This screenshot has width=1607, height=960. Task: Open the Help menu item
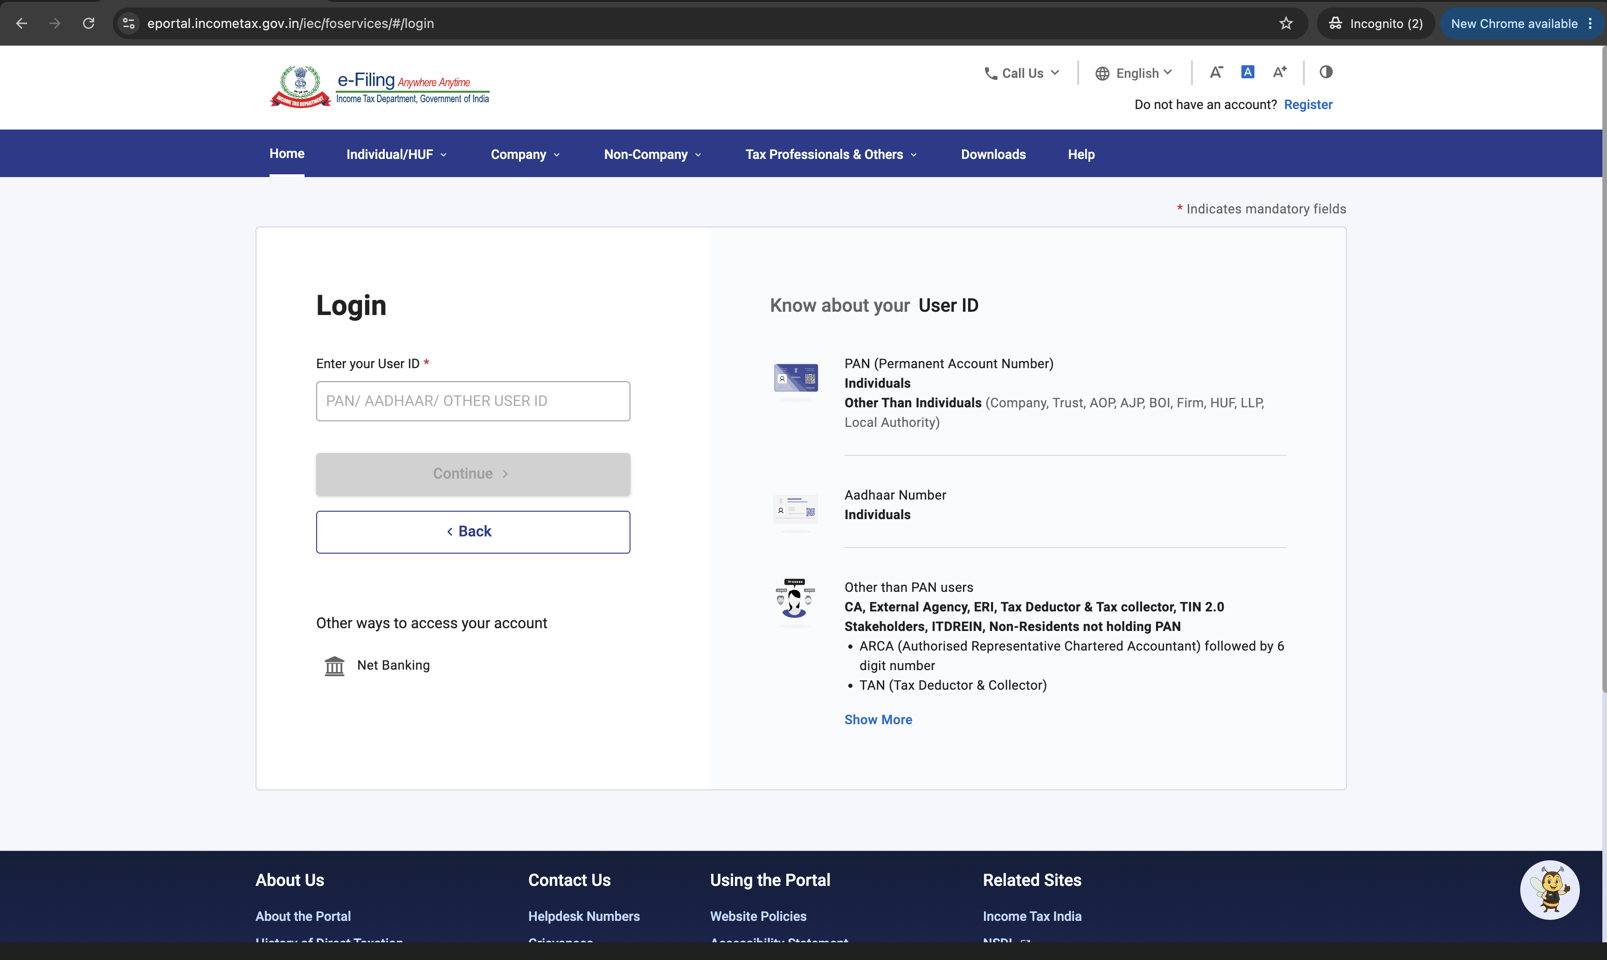pos(1081,154)
